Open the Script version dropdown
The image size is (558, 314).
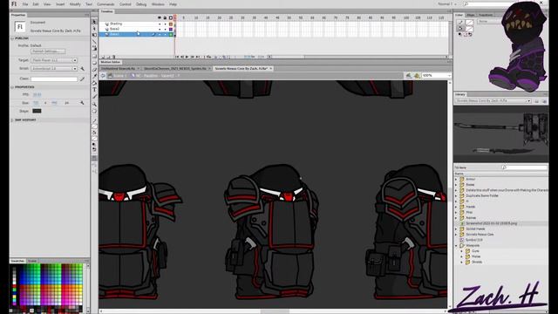54,68
